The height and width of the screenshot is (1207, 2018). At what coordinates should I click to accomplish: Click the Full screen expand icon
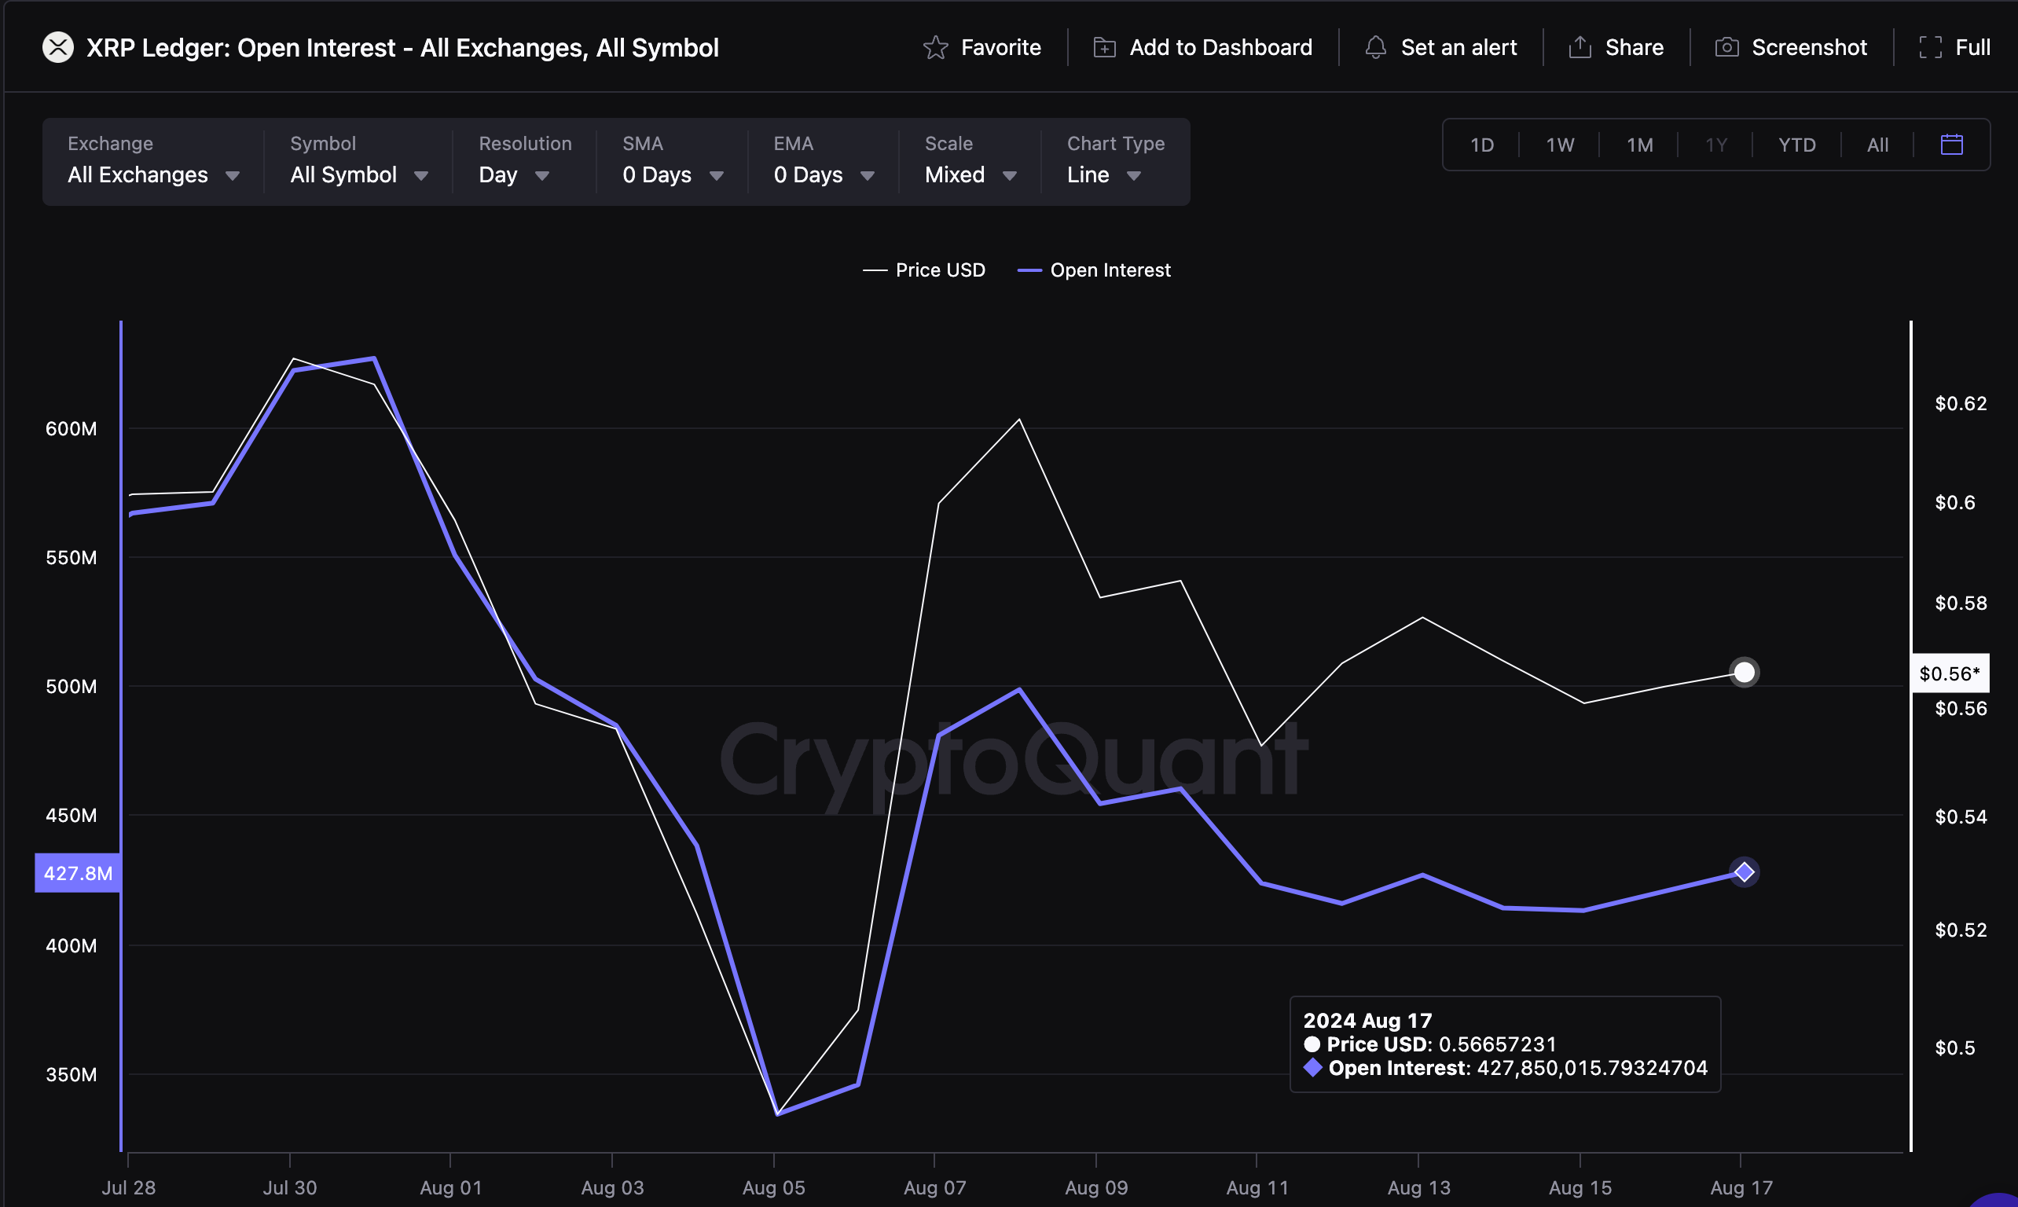tap(1930, 48)
